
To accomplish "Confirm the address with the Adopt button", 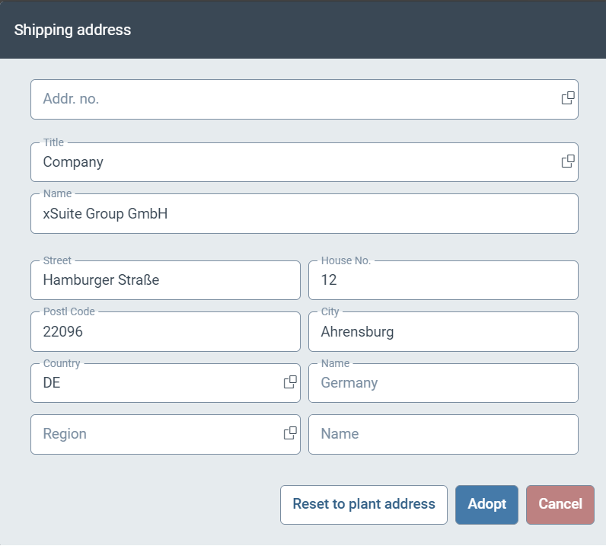I will pyautogui.click(x=486, y=504).
